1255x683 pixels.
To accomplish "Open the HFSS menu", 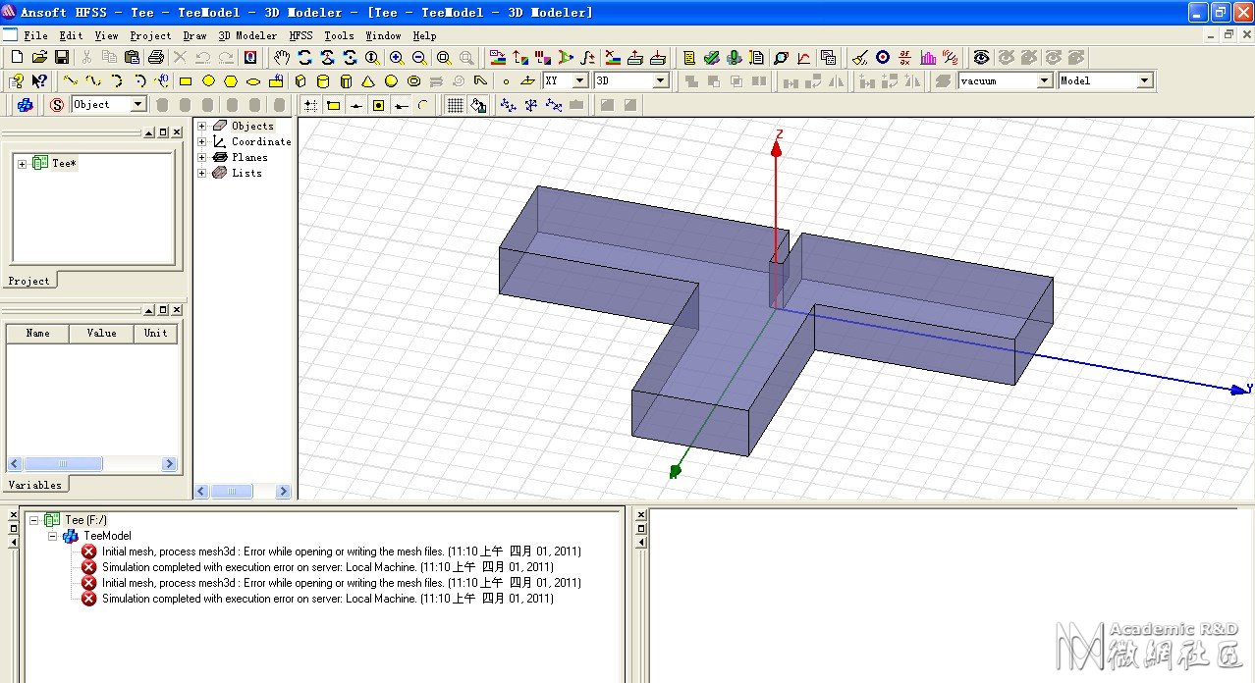I will click(x=300, y=35).
